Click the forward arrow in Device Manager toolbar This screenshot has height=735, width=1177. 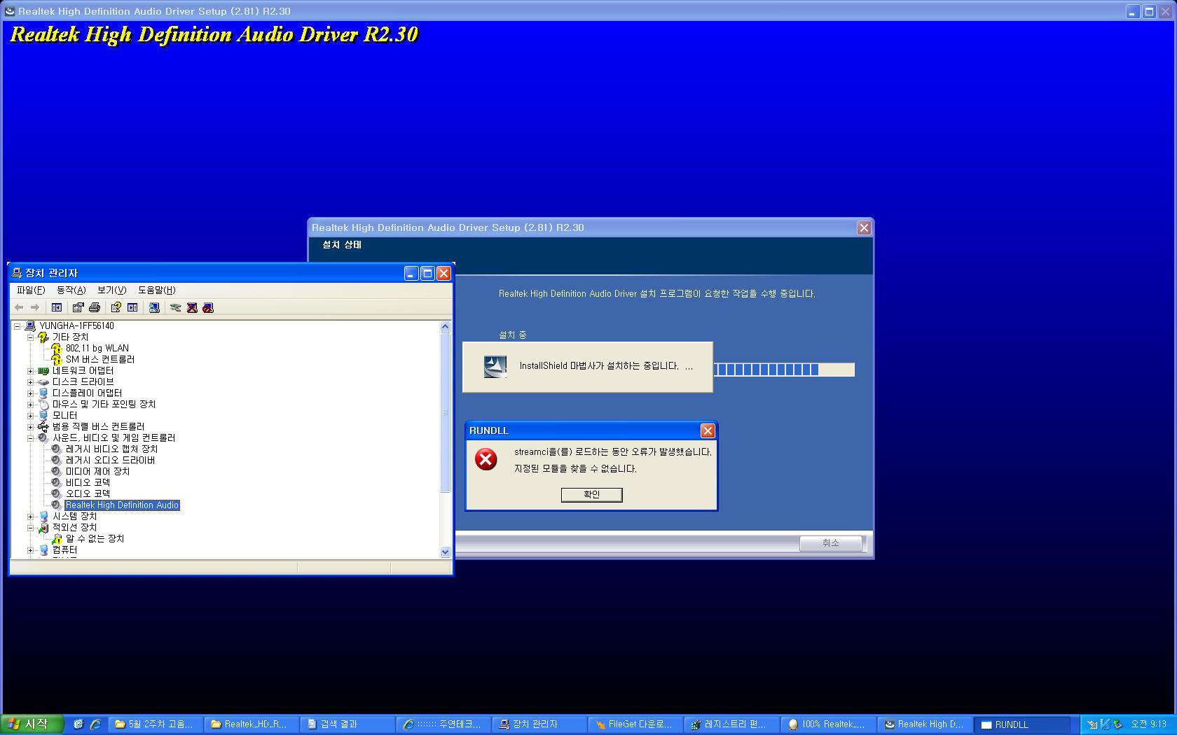34,307
